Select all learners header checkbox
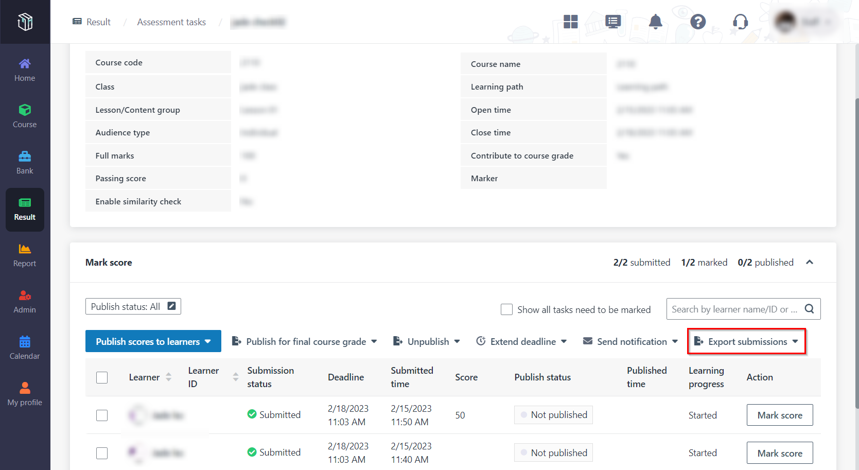Viewport: 859px width, 470px height. 102,377
